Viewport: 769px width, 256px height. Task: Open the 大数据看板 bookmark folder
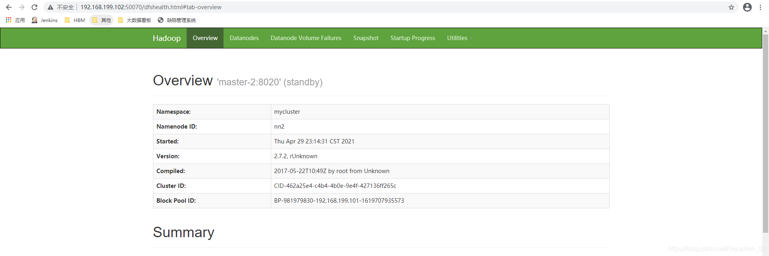pyautogui.click(x=135, y=20)
